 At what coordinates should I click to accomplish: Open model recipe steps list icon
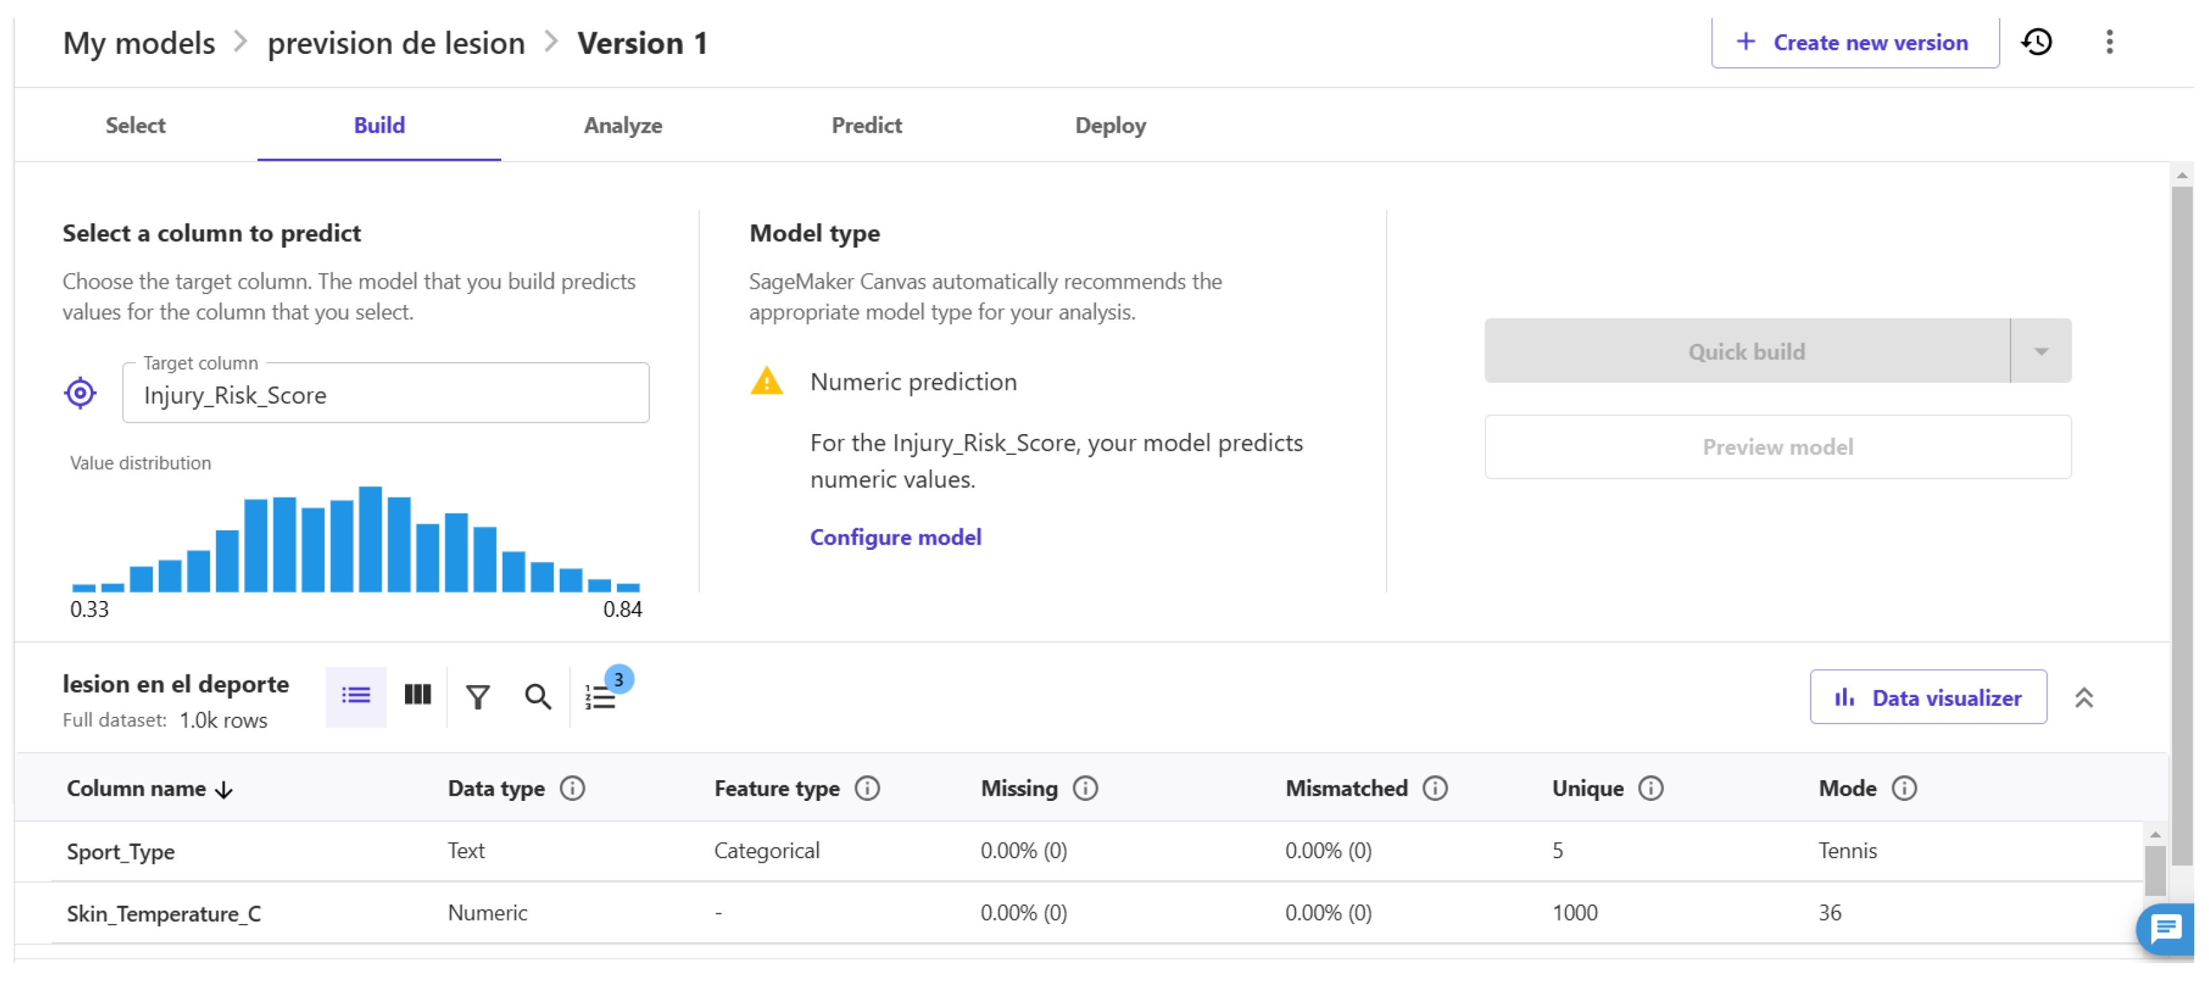click(x=601, y=697)
